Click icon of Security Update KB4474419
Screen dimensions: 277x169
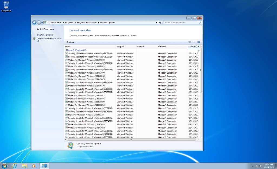click(x=67, y=69)
